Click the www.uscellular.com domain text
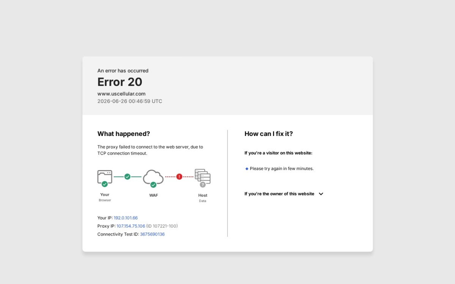The image size is (455, 284). 121,94
